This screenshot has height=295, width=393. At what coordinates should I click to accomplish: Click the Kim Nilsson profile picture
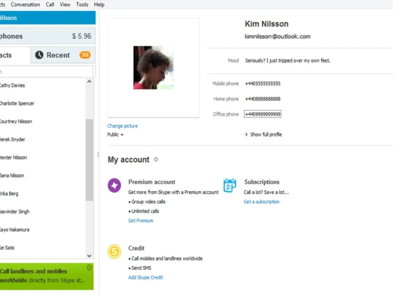click(153, 67)
